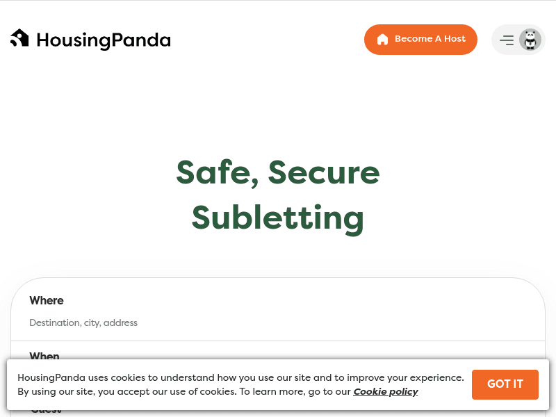The width and height of the screenshot is (556, 417).
Task: Select the logo mark left of HousingPanda text
Action: point(19,38)
